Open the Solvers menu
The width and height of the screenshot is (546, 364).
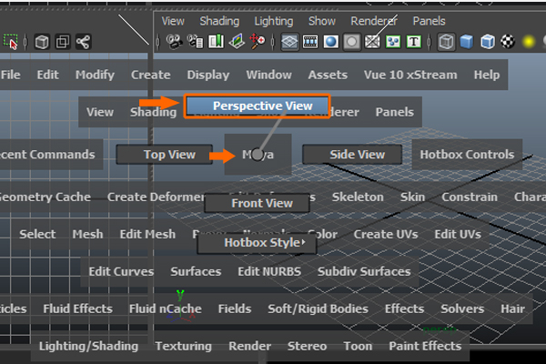462,308
